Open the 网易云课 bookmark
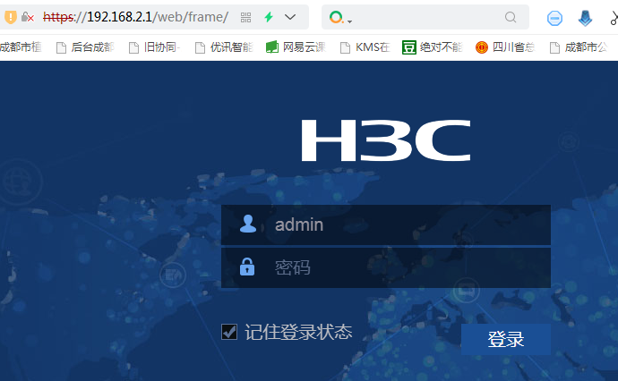 pos(296,47)
